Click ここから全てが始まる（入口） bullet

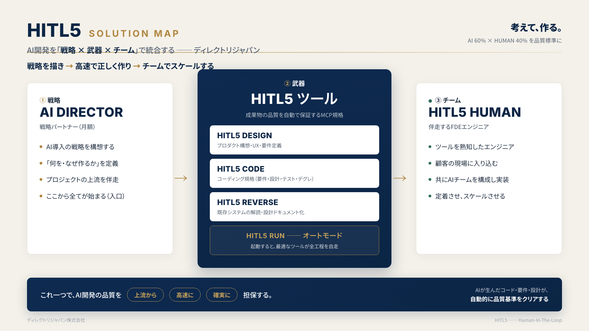tap(85, 196)
